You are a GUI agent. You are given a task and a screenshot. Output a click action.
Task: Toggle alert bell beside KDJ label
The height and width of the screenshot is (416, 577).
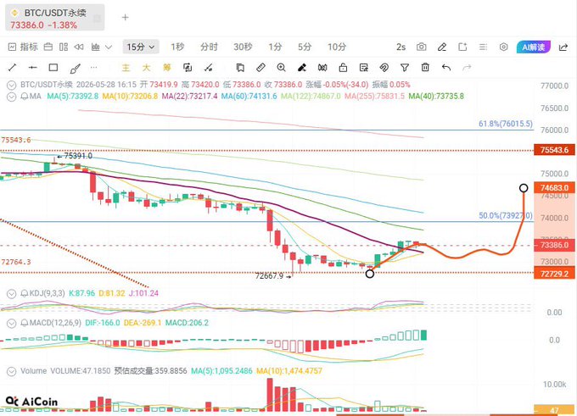click(x=25, y=294)
